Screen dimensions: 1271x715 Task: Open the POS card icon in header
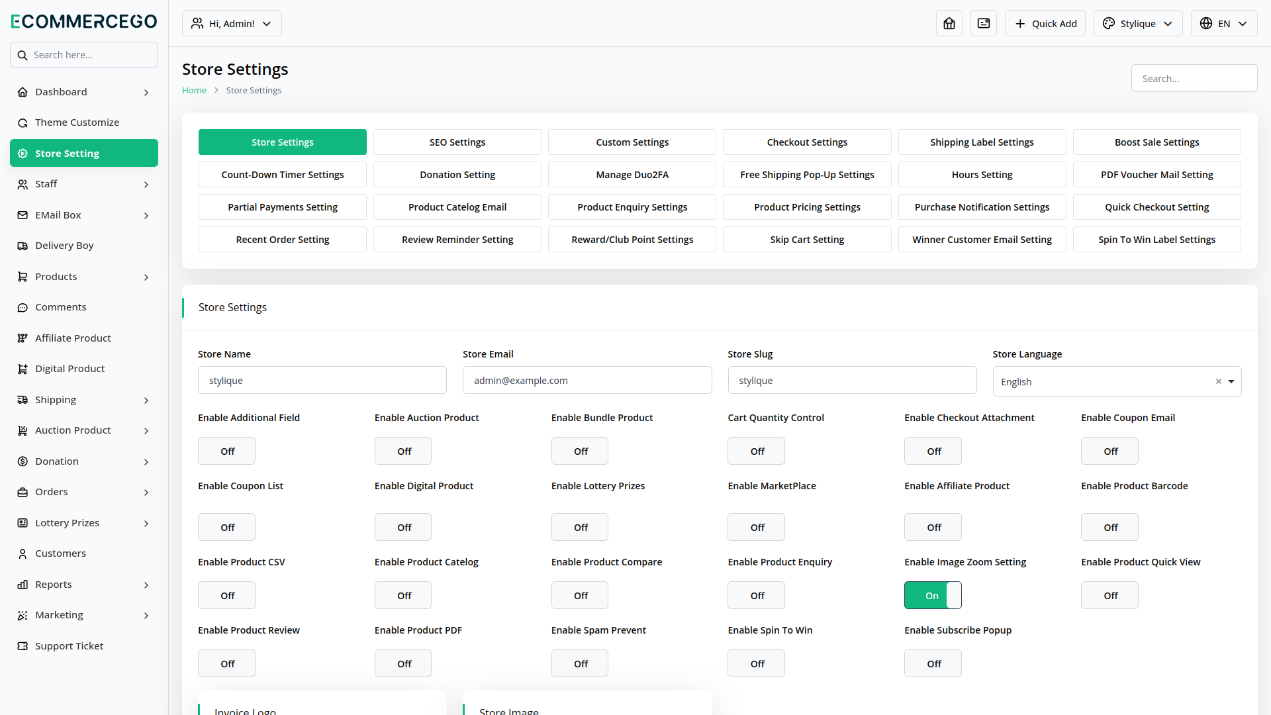pos(984,23)
